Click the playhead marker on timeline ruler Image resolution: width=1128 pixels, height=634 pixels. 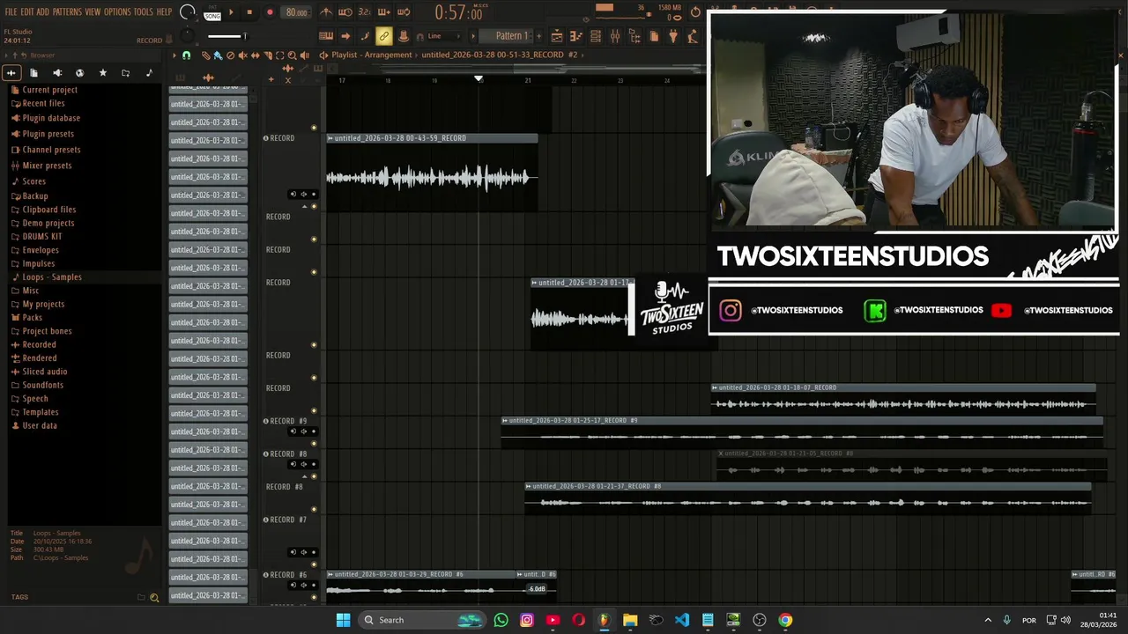pyautogui.click(x=479, y=79)
